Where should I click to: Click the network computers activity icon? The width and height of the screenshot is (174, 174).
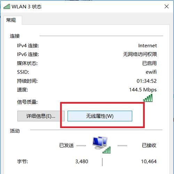point(101,145)
